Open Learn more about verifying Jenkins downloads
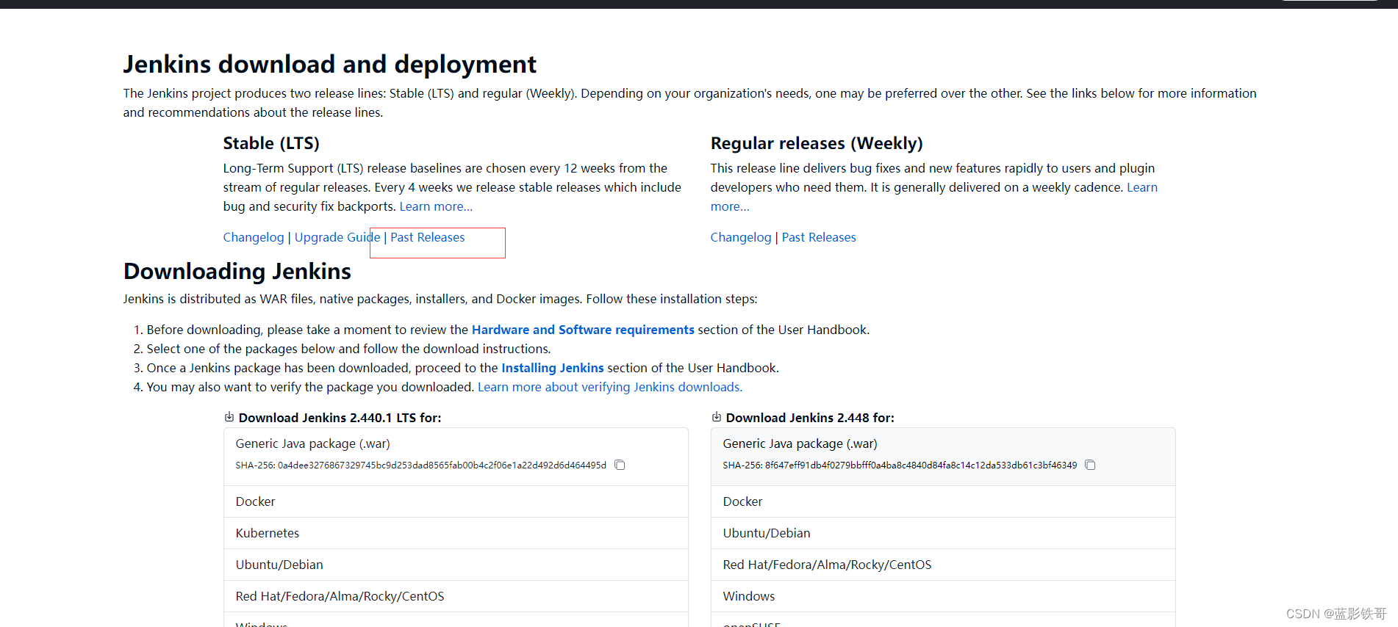 pyautogui.click(x=610, y=387)
